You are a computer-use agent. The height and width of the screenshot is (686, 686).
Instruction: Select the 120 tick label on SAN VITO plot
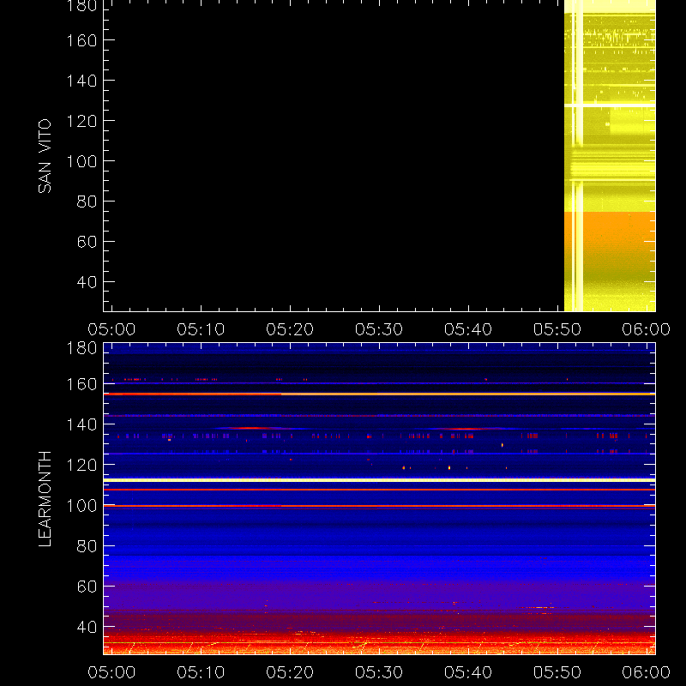[81, 121]
